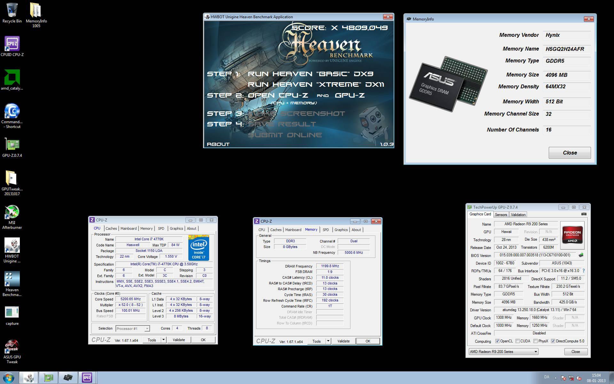The image size is (614, 384).
Task: Open the Processor #1 selection dropdown
Action: pos(132,328)
